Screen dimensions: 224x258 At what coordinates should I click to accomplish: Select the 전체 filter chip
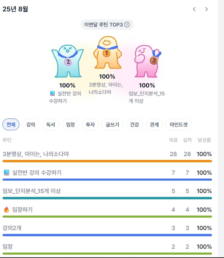click(11, 124)
